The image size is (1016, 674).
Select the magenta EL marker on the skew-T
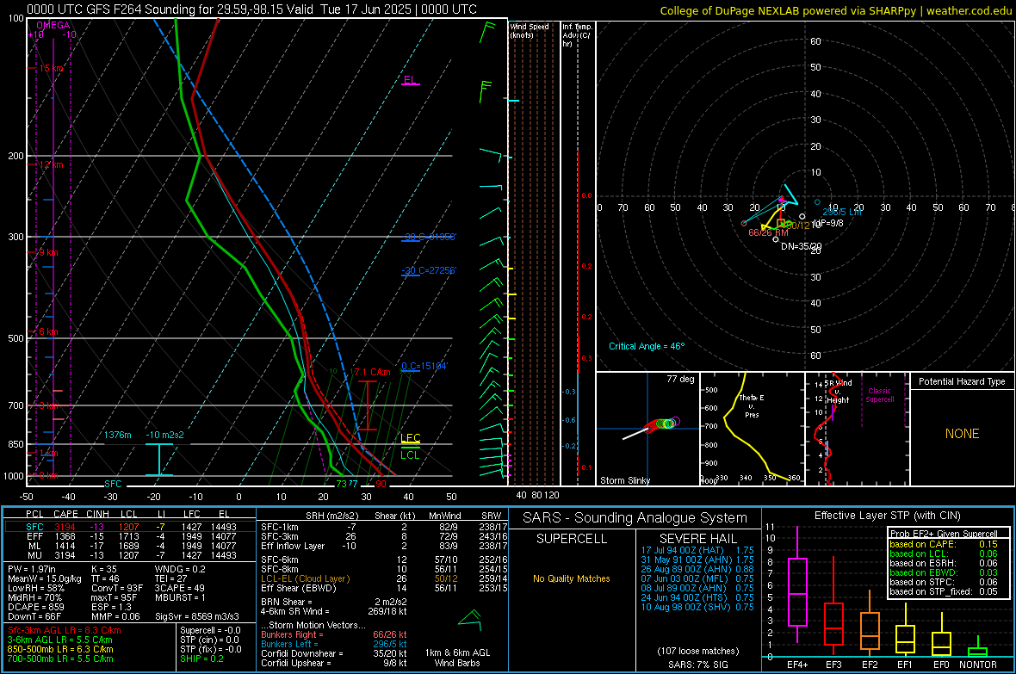click(410, 80)
